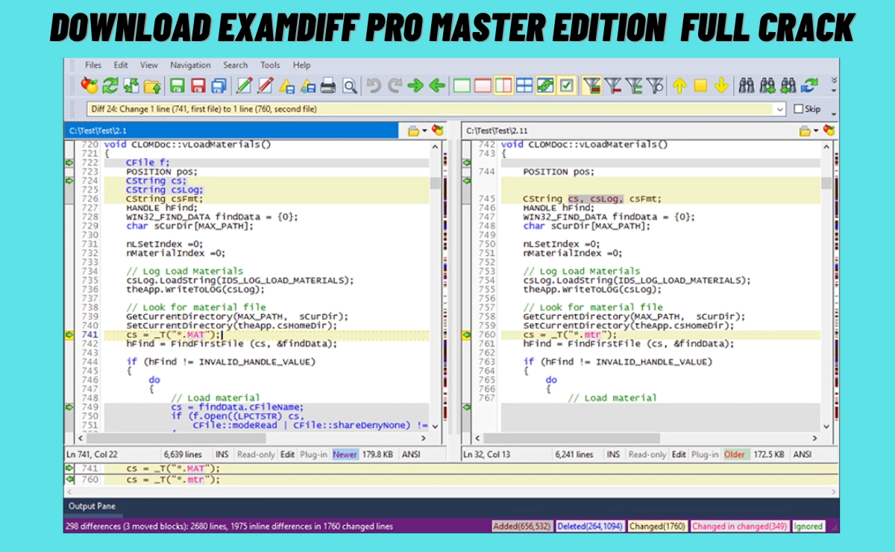Open the Diff 24 differences dropdown
Image resolution: width=895 pixels, height=552 pixels.
[780, 109]
